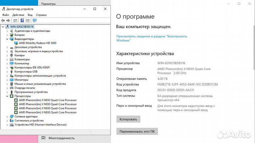Screen dimensions: 255x143
Task: Collapse the Процессоры category
Action: pos(7,96)
